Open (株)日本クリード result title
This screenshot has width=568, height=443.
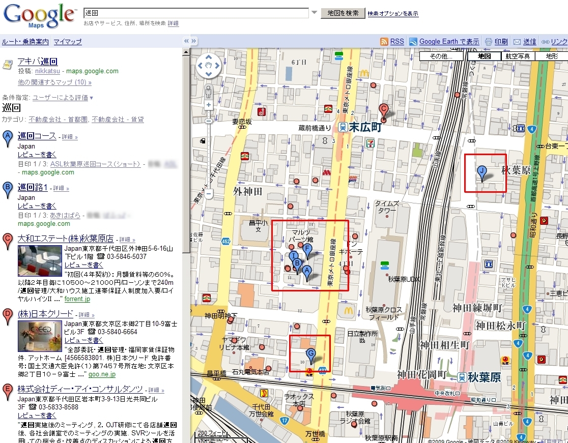pos(45,314)
